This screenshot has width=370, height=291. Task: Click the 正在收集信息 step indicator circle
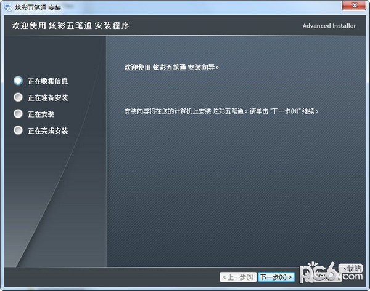point(18,80)
